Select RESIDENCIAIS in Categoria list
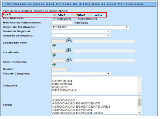This screenshot has width=161, height=119. click(x=64, y=90)
